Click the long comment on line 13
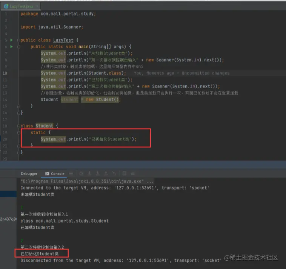 pos(139,93)
